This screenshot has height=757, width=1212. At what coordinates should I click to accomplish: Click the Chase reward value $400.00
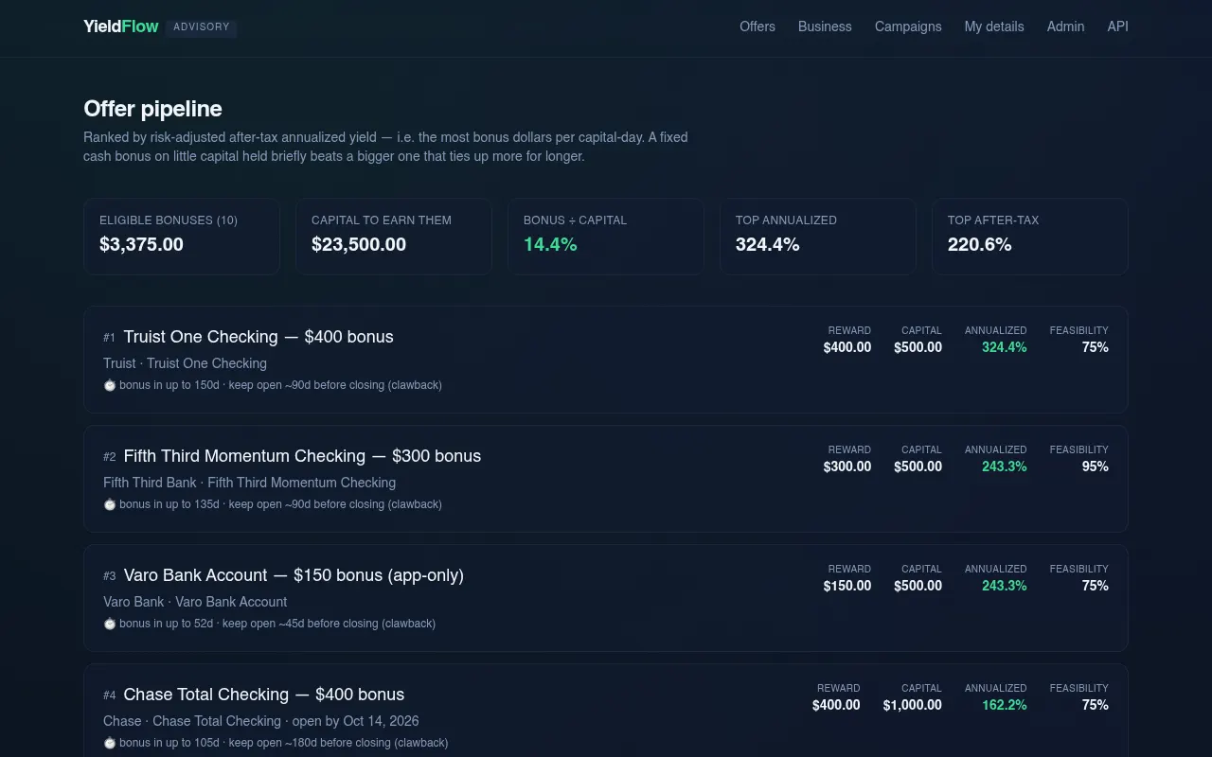point(836,705)
